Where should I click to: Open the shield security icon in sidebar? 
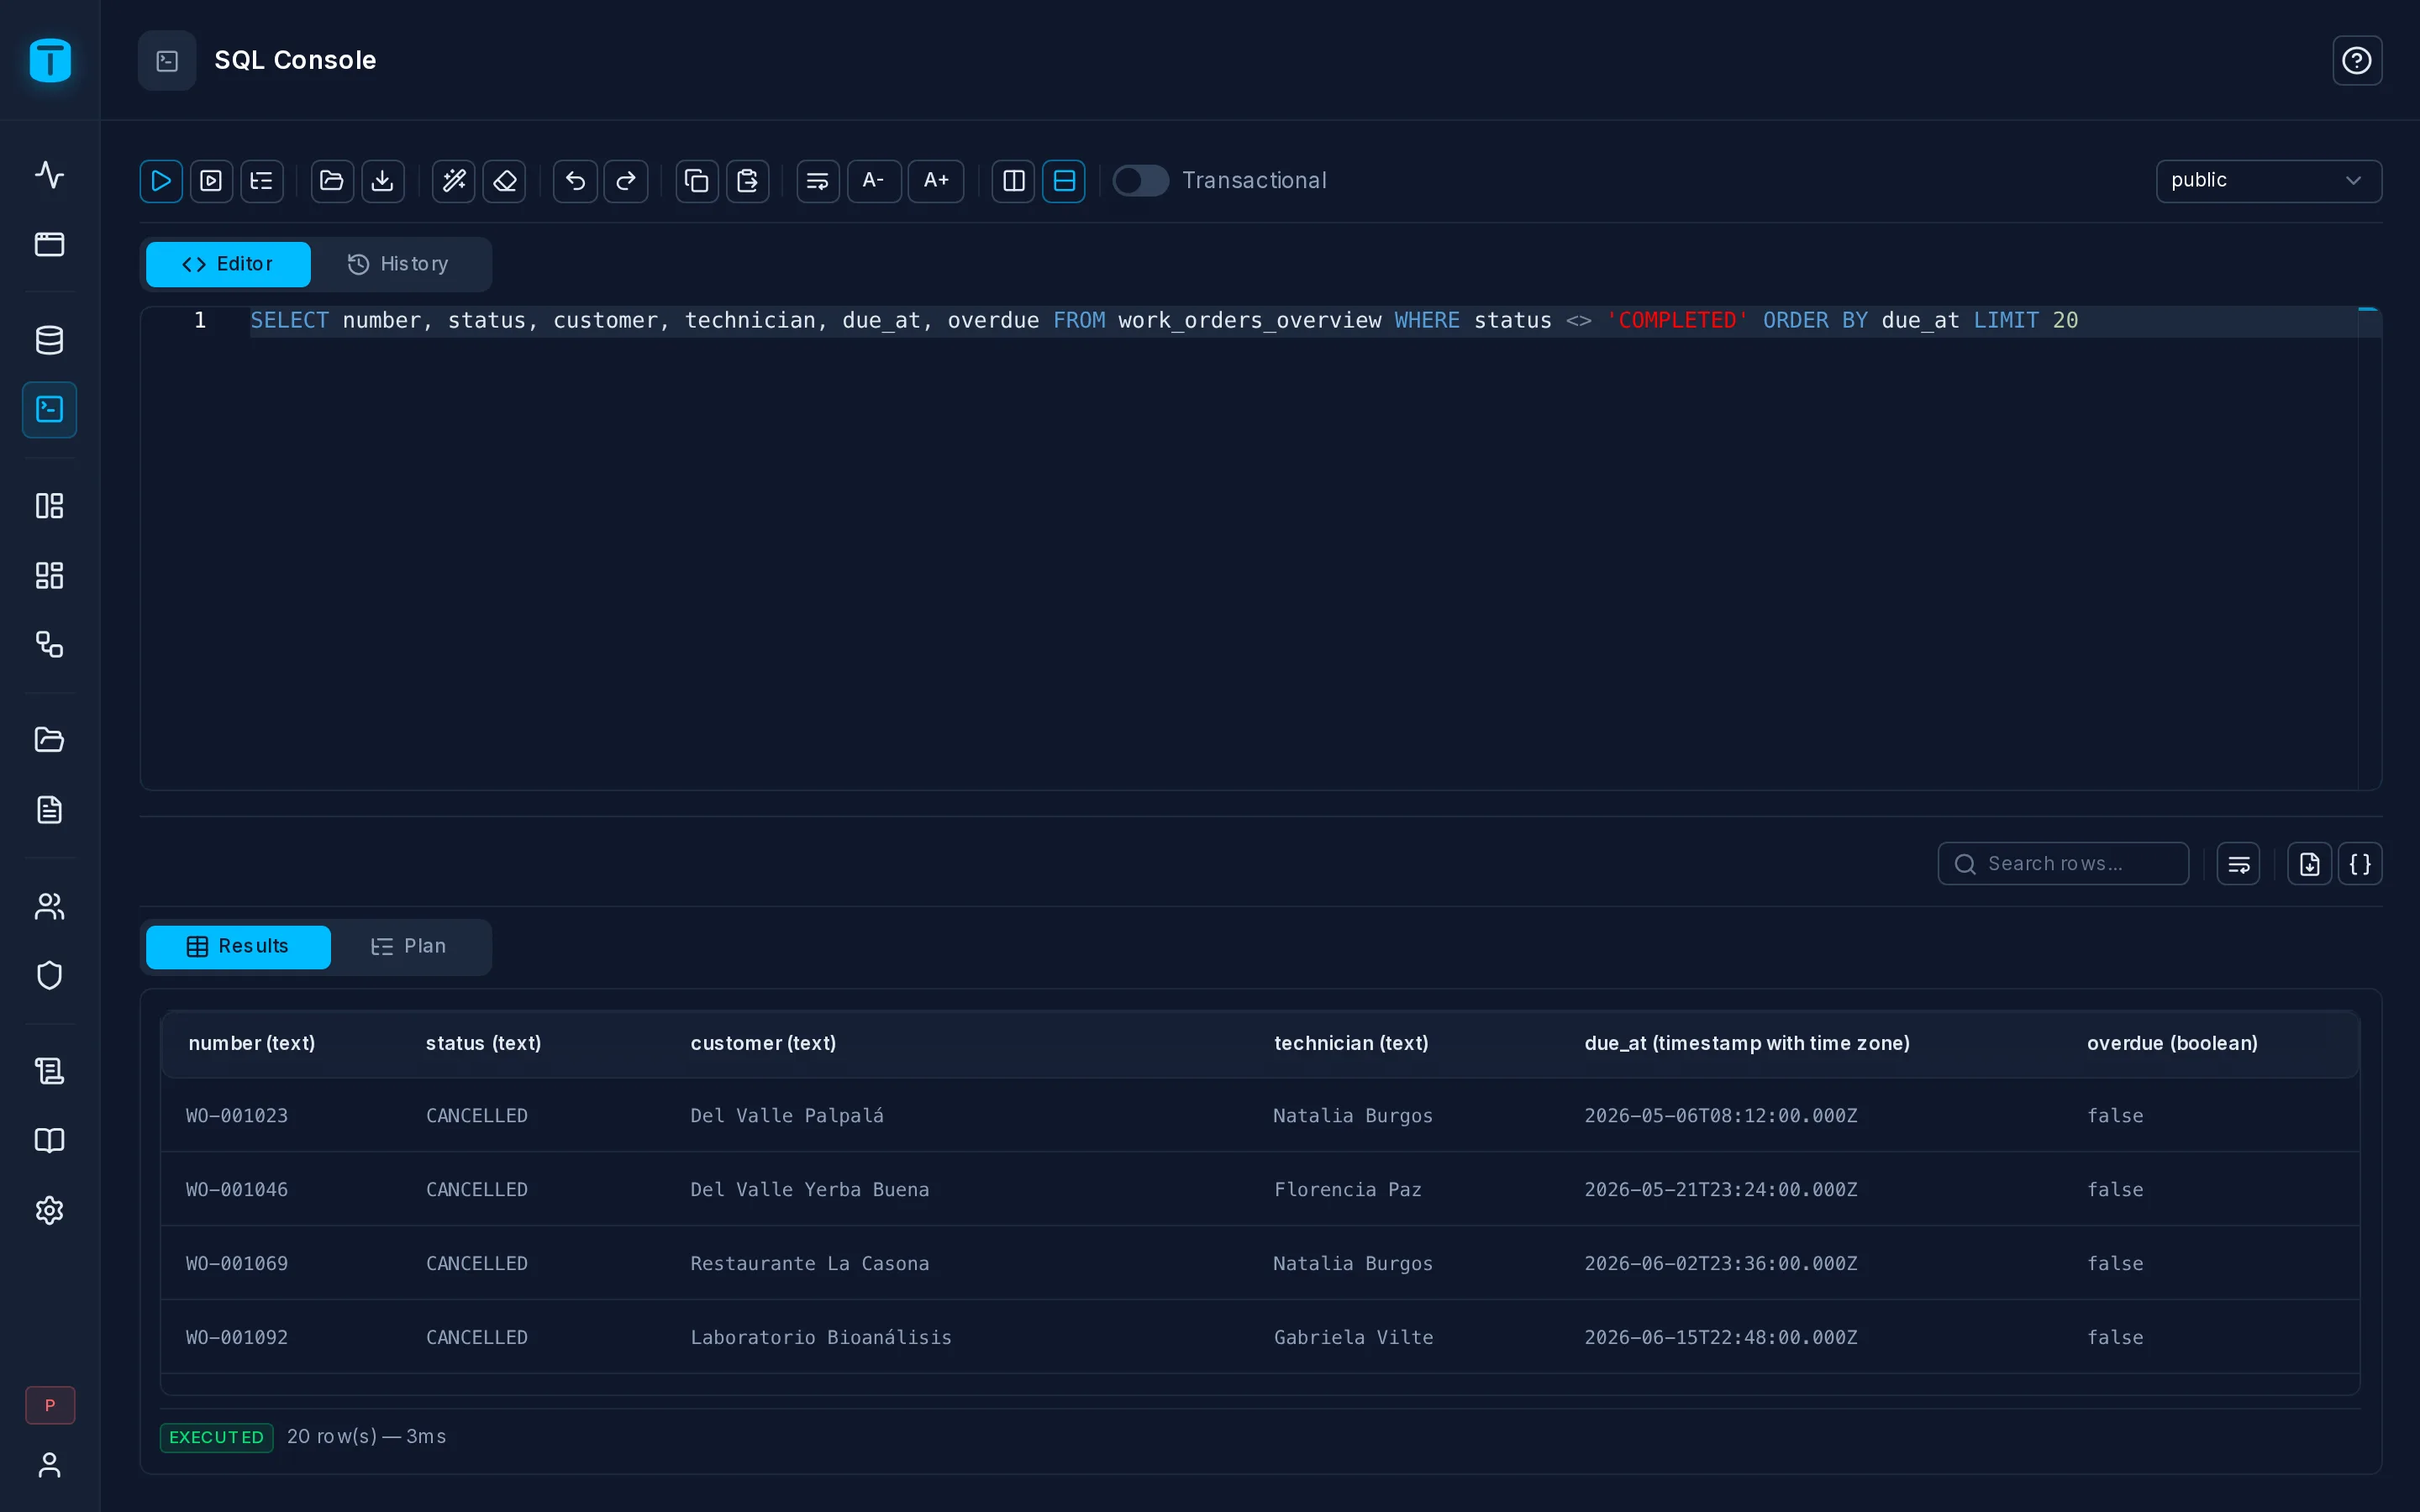tap(50, 975)
